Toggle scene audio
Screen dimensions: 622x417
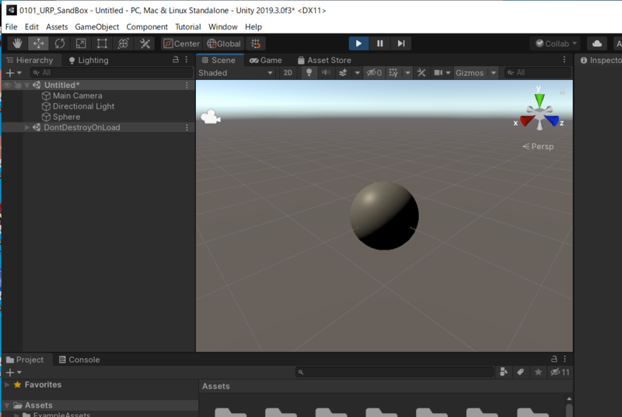pos(326,73)
